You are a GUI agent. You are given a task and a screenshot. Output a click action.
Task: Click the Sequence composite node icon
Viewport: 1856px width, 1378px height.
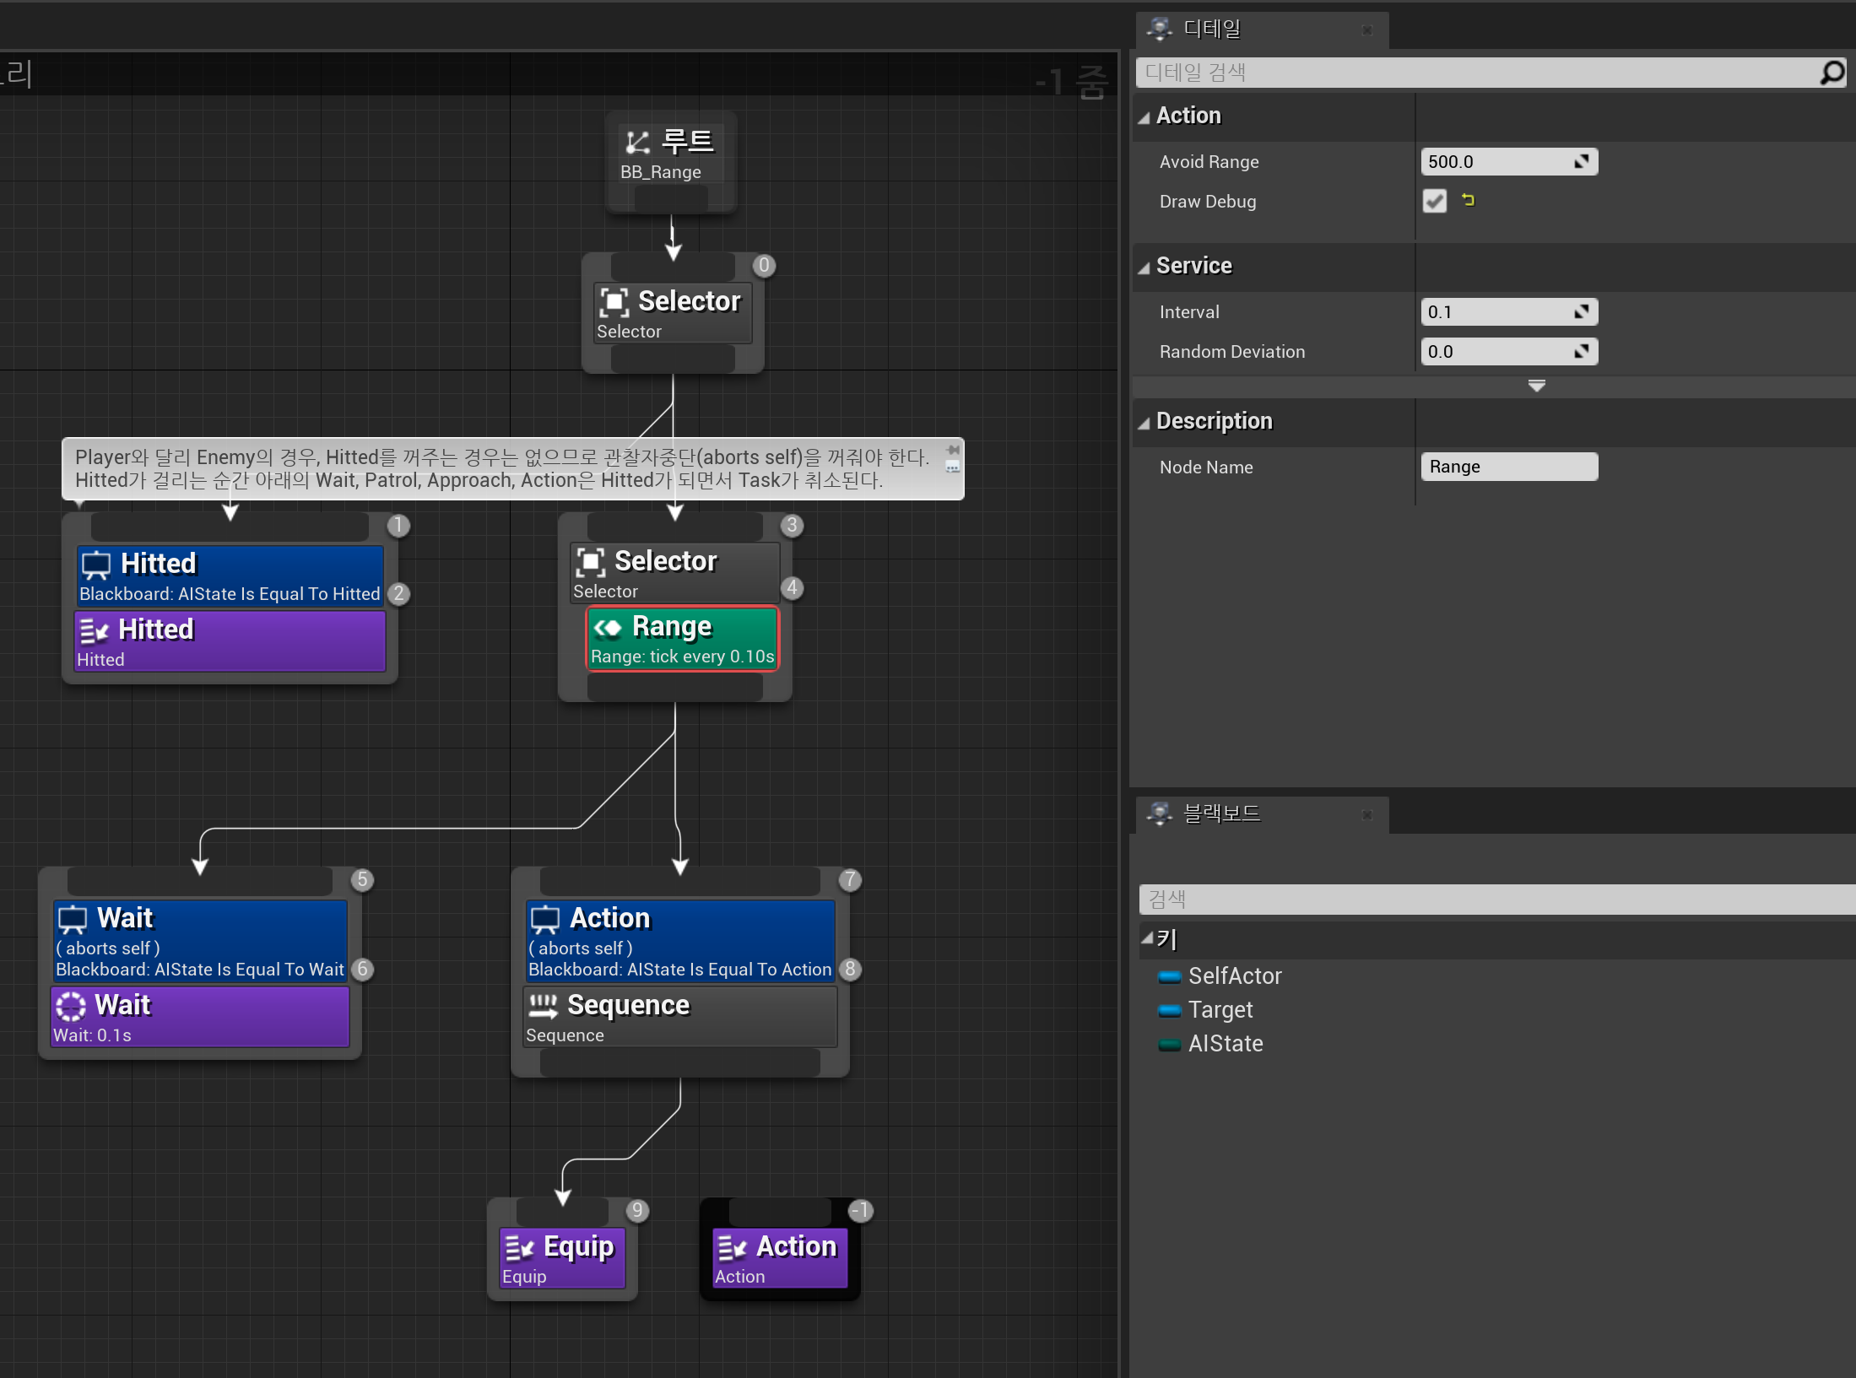point(543,1006)
